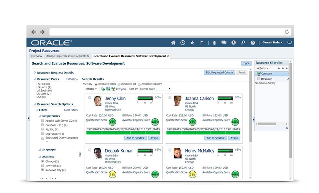Screen dimensions: 319x193
Task: Tick the PL/SQL competency checkbox
Action: 42,129
